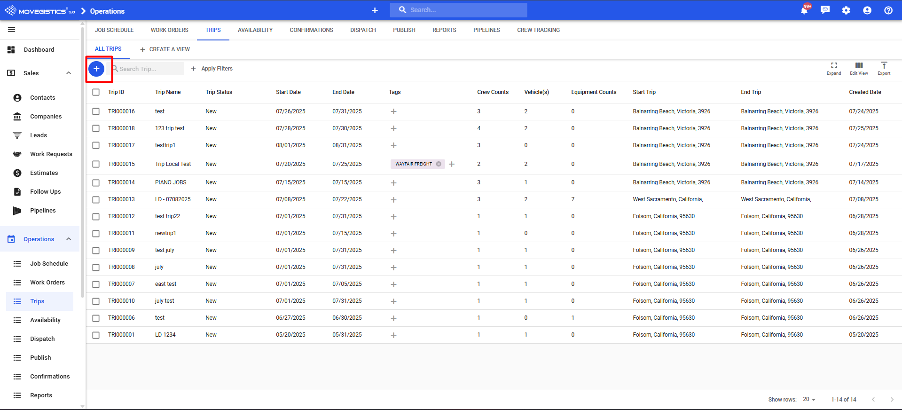Open the Show rows dropdown
Image resolution: width=902 pixels, height=410 pixels.
tap(809, 399)
